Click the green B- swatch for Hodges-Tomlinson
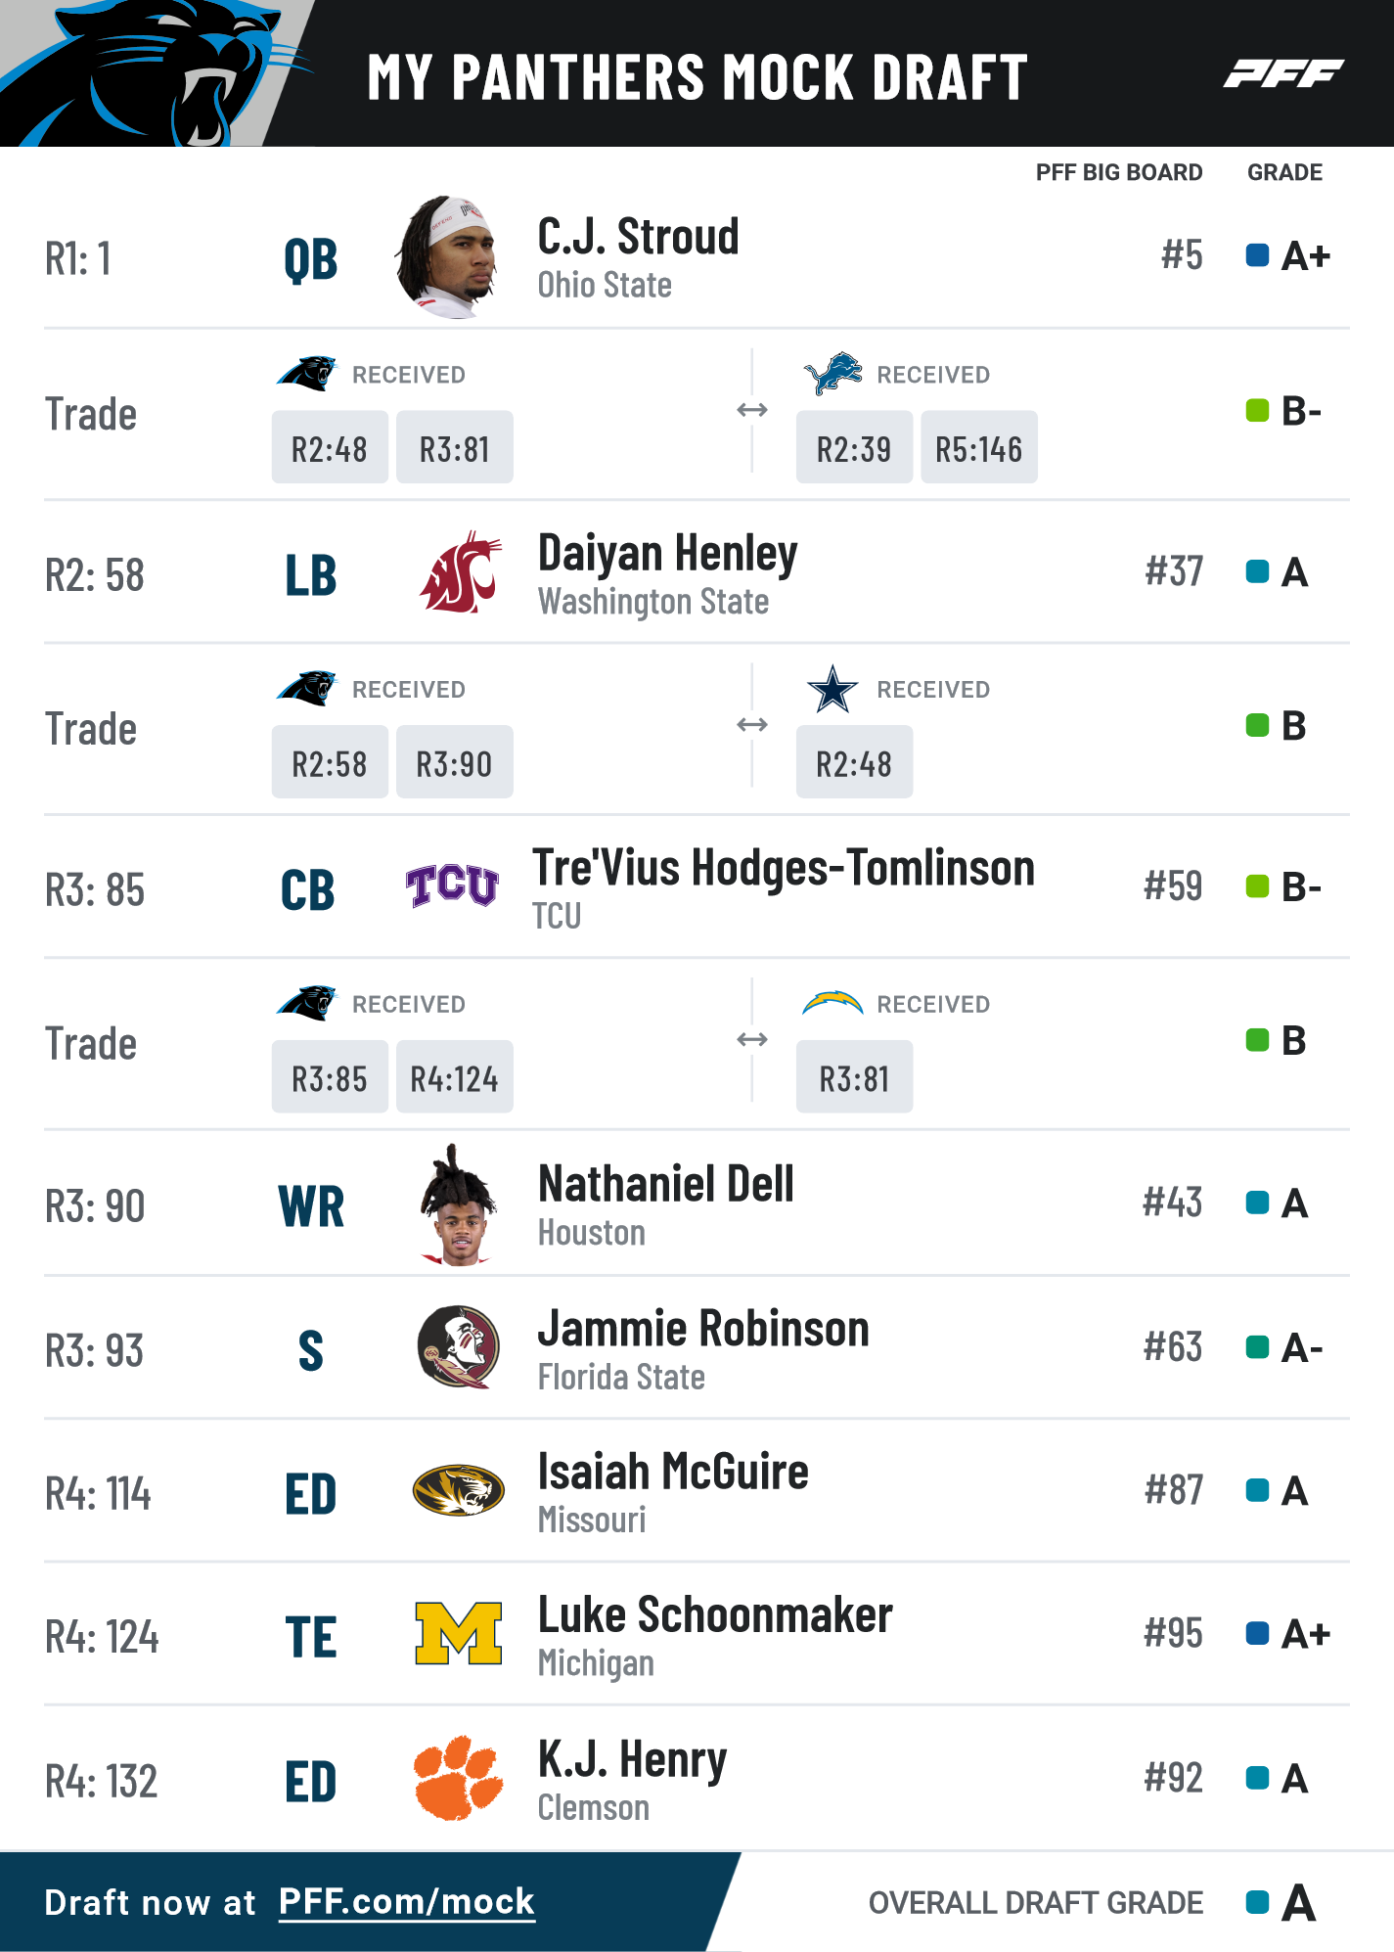 click(1257, 886)
